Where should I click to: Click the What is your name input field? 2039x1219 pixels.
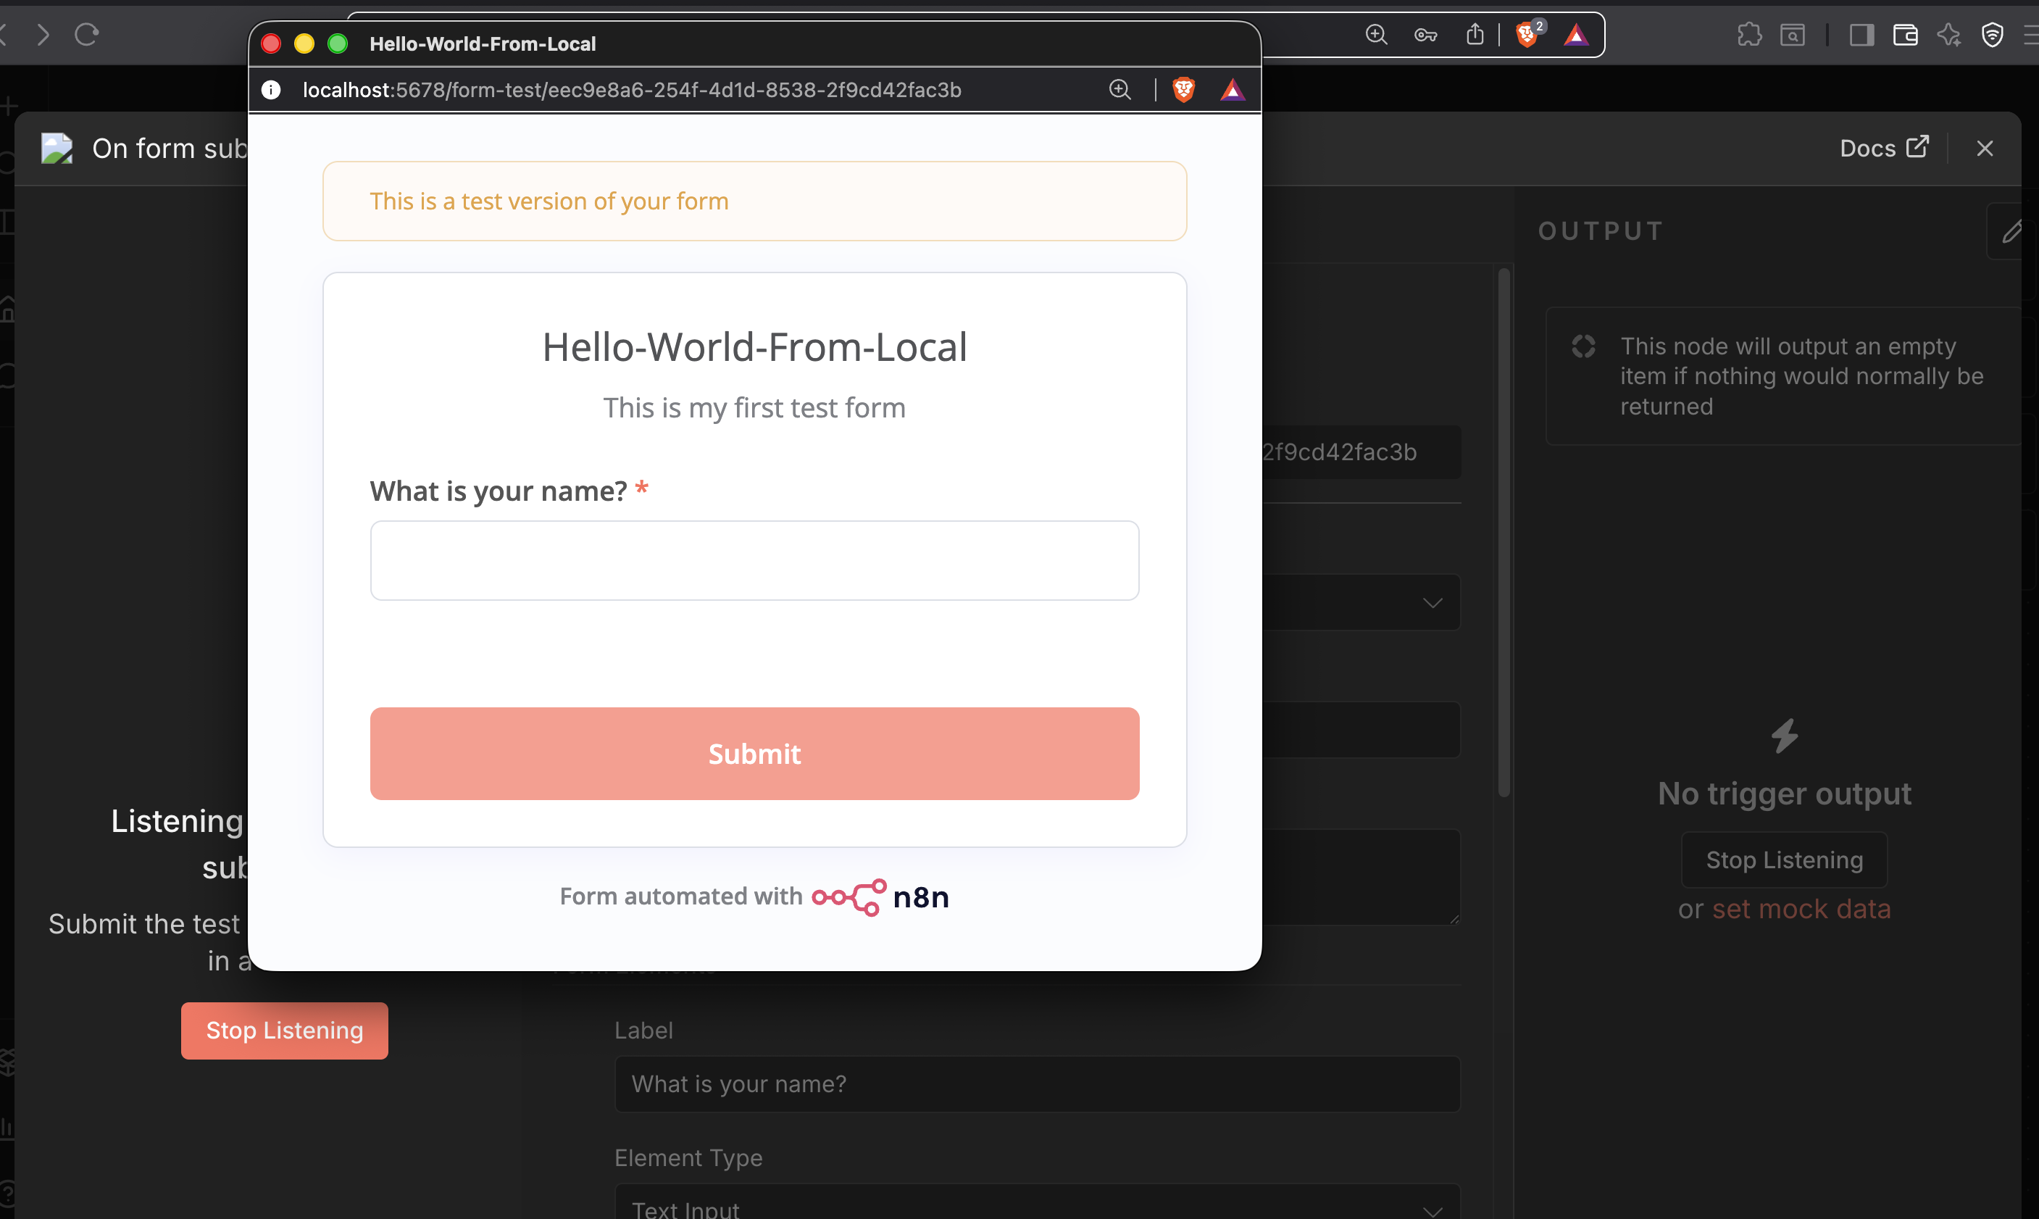(754, 560)
